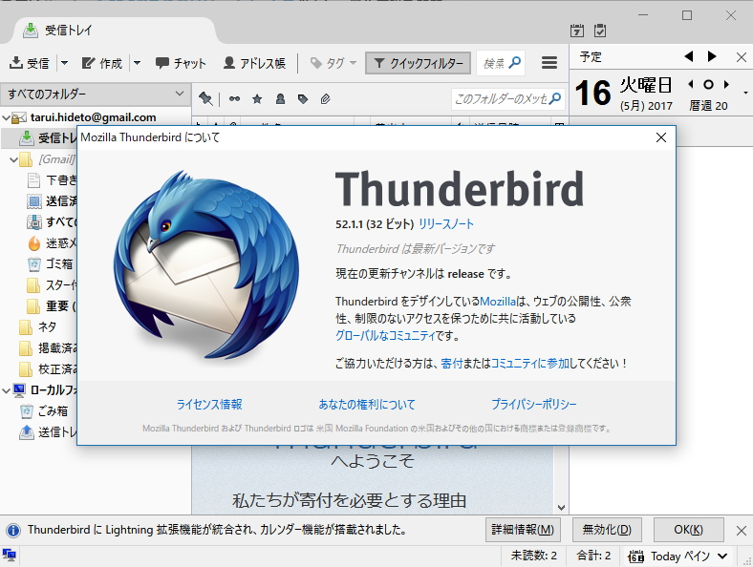Open the hamburger application menu
753x567 pixels.
549,63
